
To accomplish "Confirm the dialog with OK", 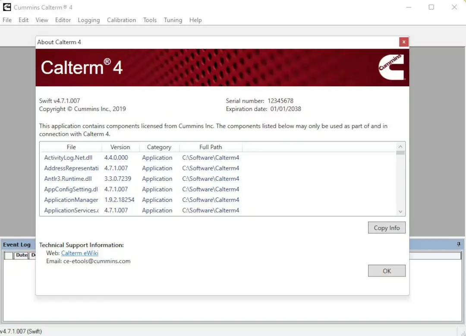I will (x=386, y=271).
